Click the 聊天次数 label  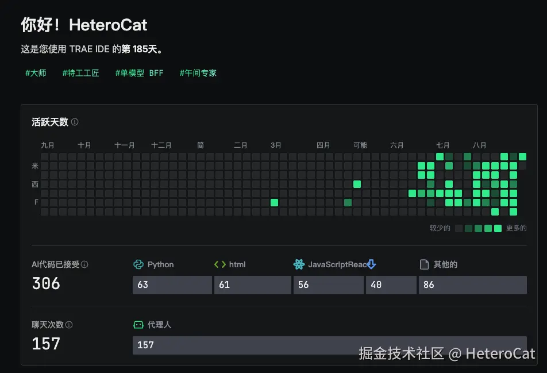pos(48,325)
